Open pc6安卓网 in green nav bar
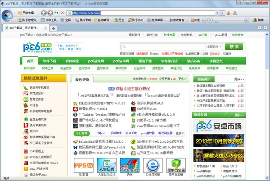Viewport: 270px width, 181px height. coord(121,61)
